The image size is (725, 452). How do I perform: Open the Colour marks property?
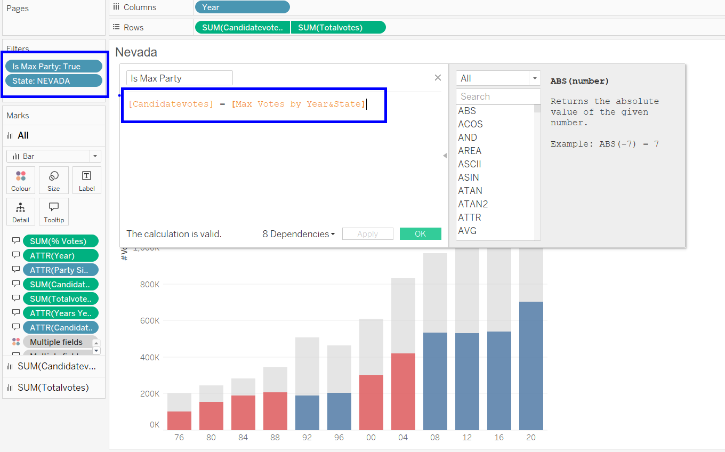pos(21,180)
